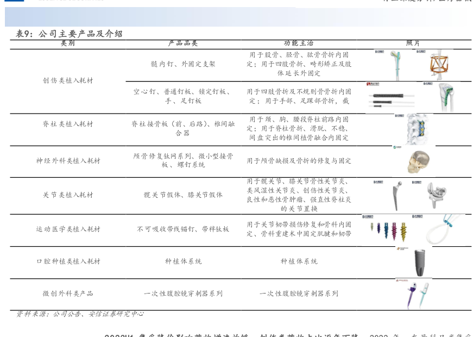Click the 脊柱接骨板 product cell

pyautogui.click(x=183, y=128)
